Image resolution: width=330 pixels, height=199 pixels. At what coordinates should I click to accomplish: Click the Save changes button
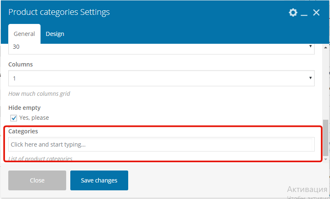pos(99,180)
